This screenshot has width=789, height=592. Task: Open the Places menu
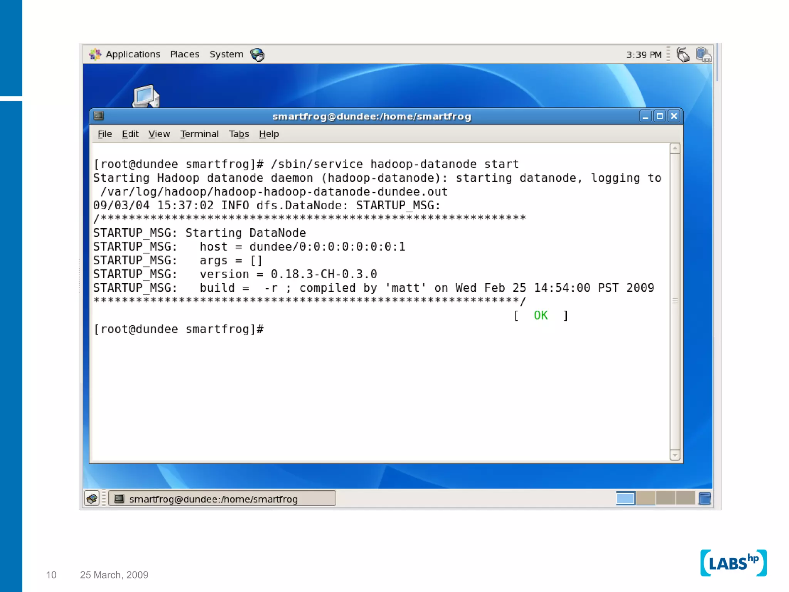coord(185,54)
